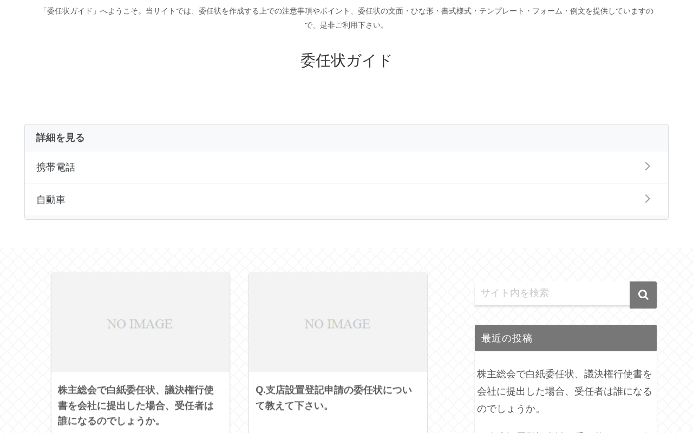Click the magnifying glass search button

(643, 295)
